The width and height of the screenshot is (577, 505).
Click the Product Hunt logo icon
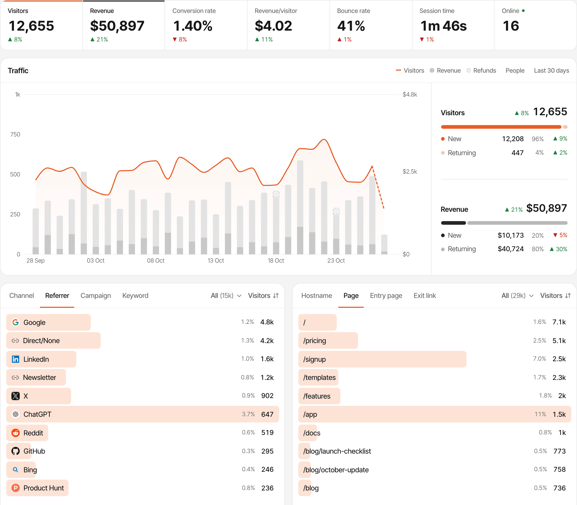pyautogui.click(x=16, y=488)
